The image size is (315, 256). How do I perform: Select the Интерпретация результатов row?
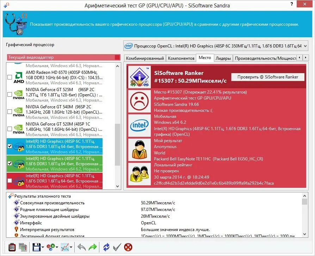[154, 229]
